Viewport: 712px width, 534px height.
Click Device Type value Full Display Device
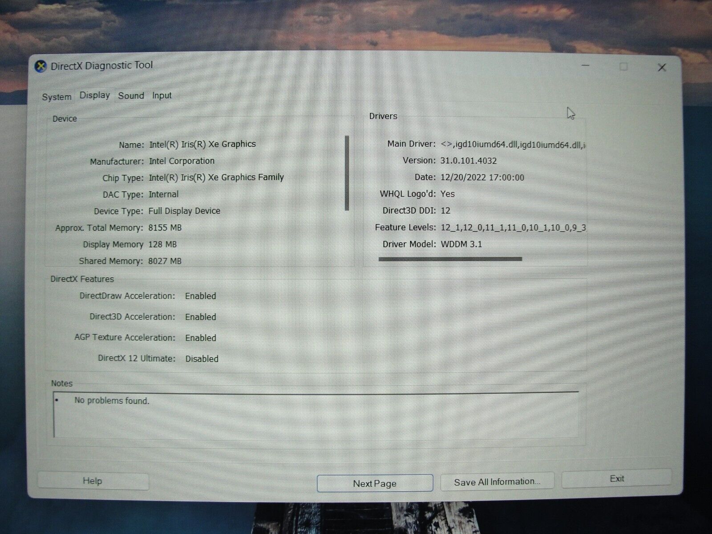click(x=184, y=211)
